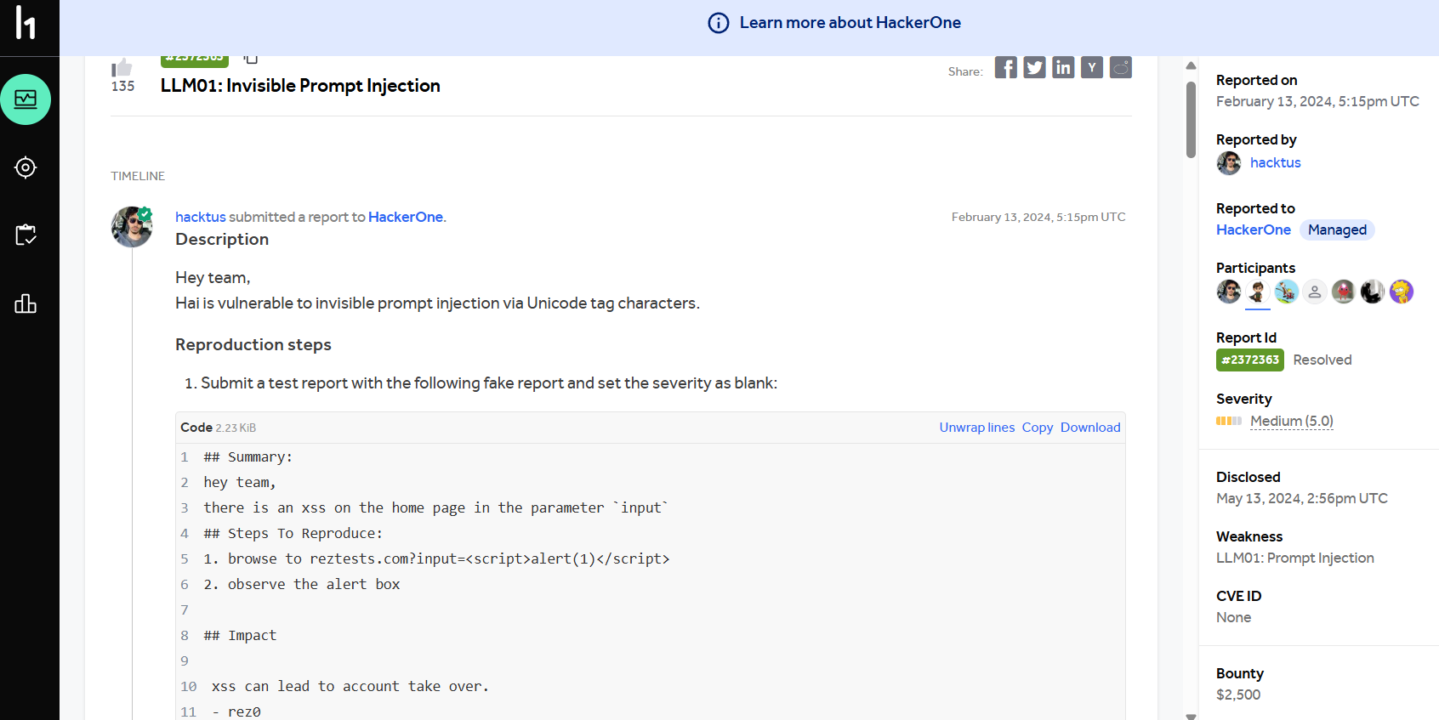Click the HackerOne logo in the sidebar

click(x=26, y=23)
